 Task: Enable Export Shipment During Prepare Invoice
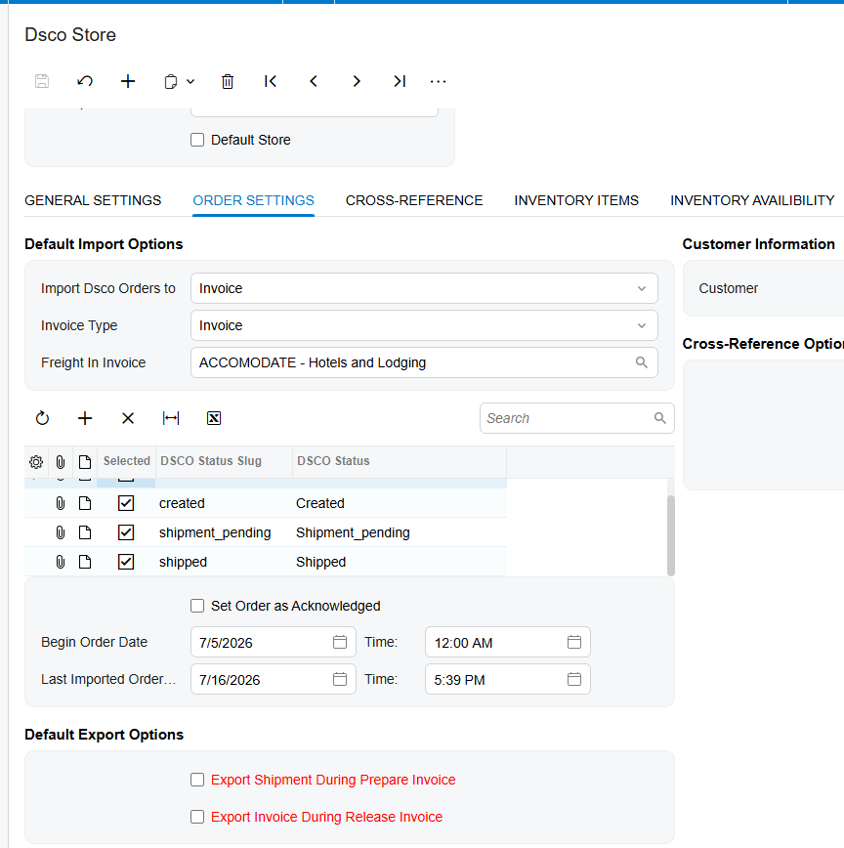pyautogui.click(x=197, y=780)
